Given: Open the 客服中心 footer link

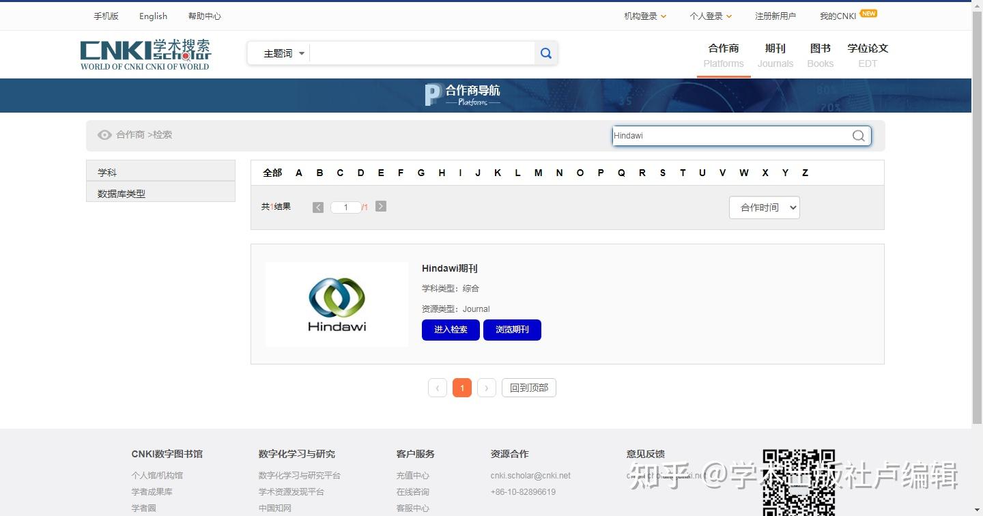Looking at the screenshot, I should pyautogui.click(x=413, y=508).
